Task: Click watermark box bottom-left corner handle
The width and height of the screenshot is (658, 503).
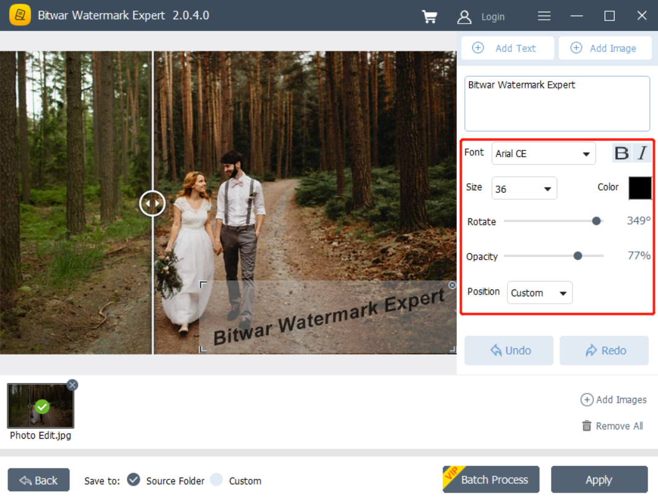Action: 202,349
